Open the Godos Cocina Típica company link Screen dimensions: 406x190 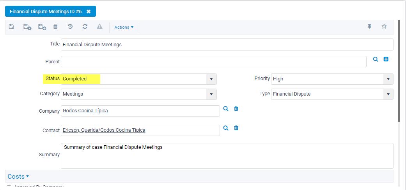[x=85, y=111]
